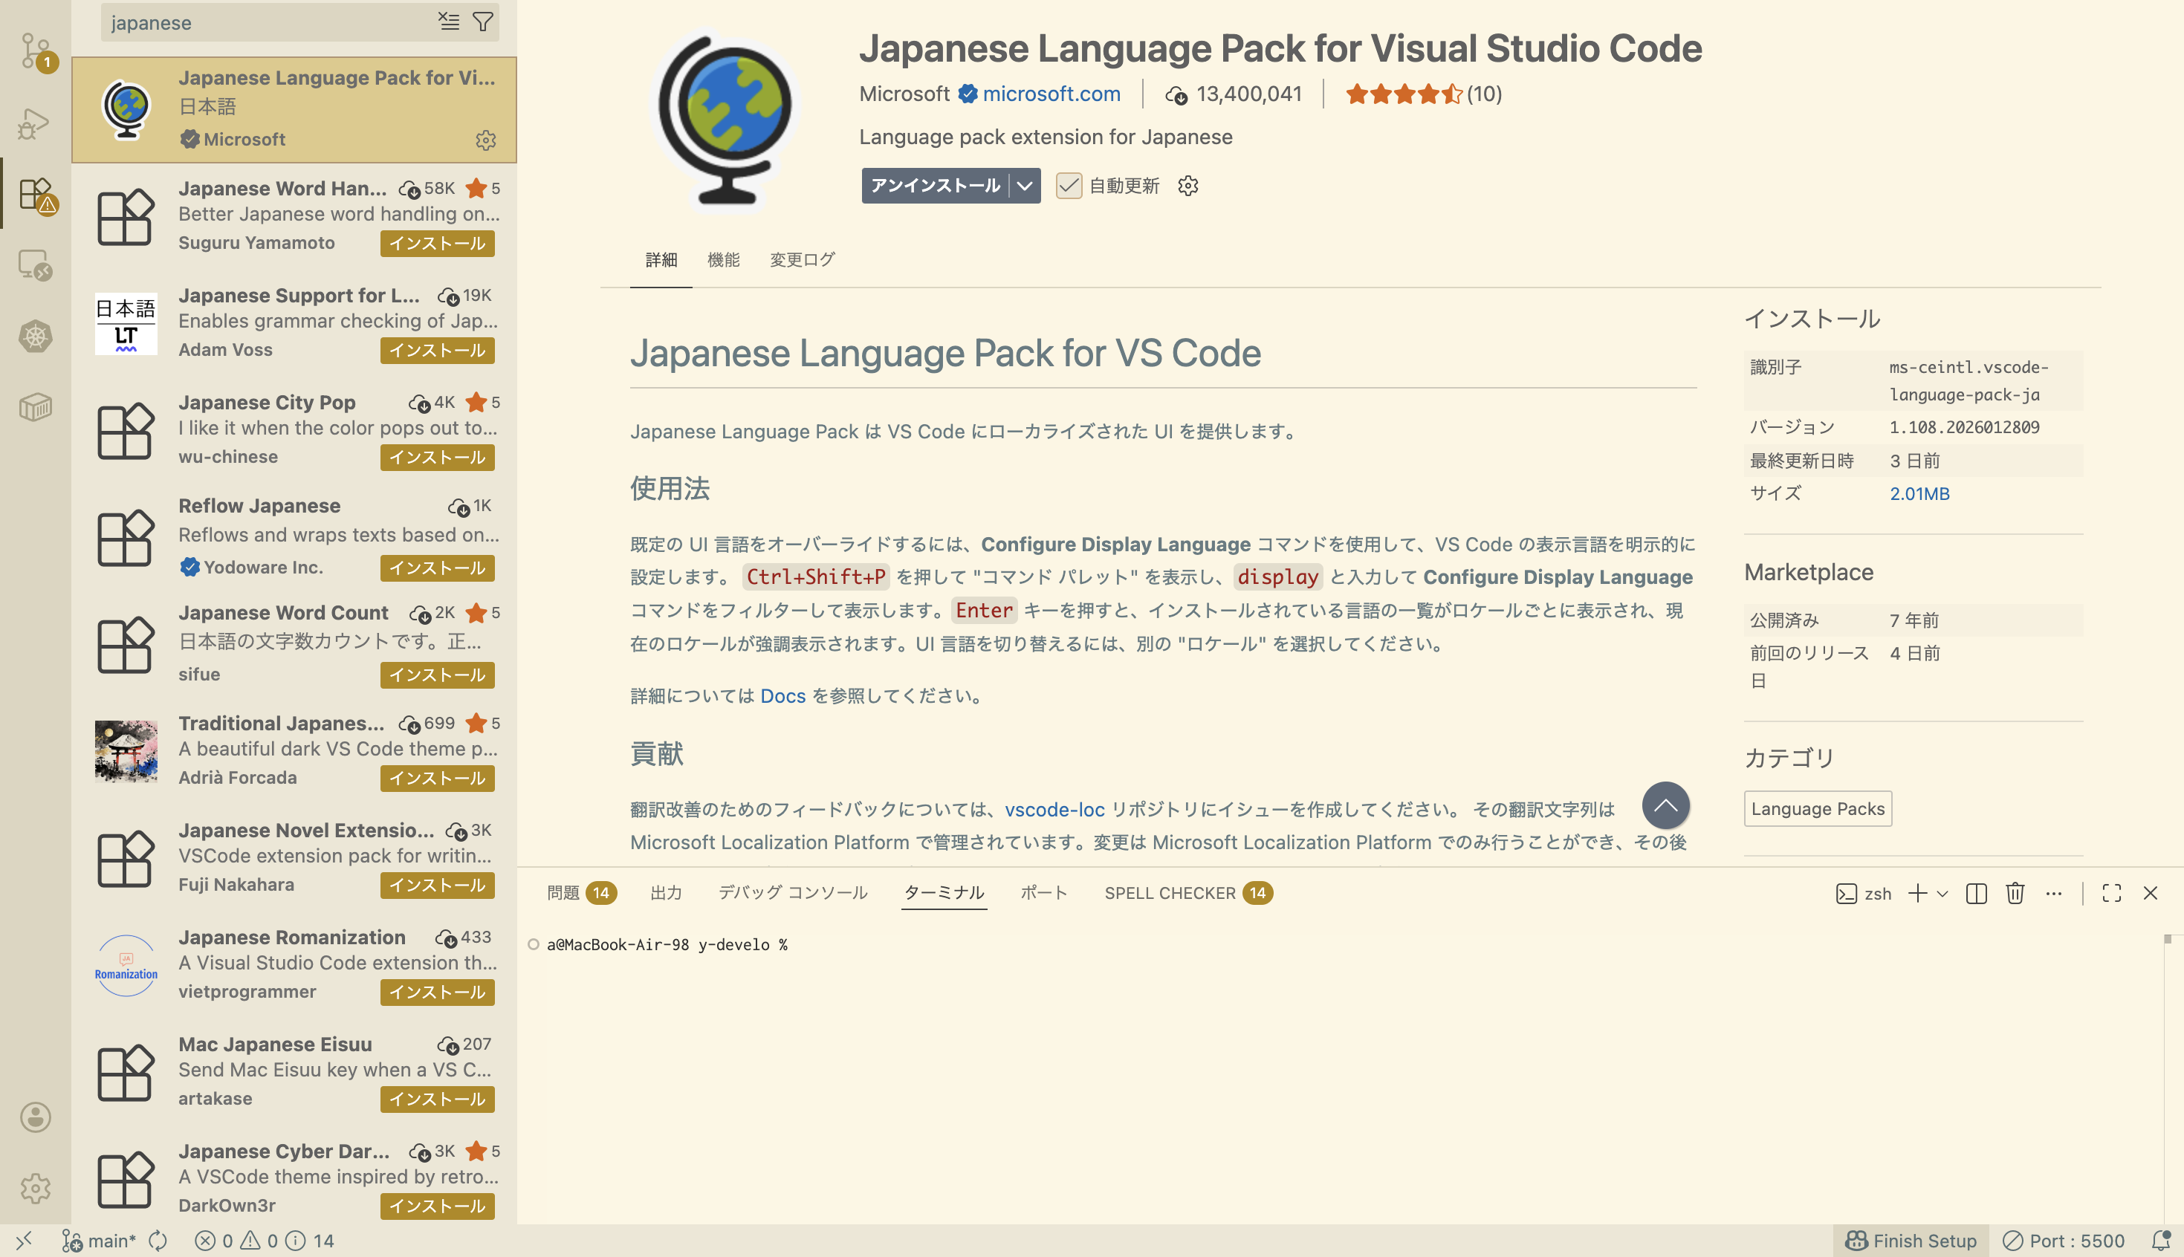
Task: Install the Japanese City Pop extension
Action: click(x=437, y=458)
